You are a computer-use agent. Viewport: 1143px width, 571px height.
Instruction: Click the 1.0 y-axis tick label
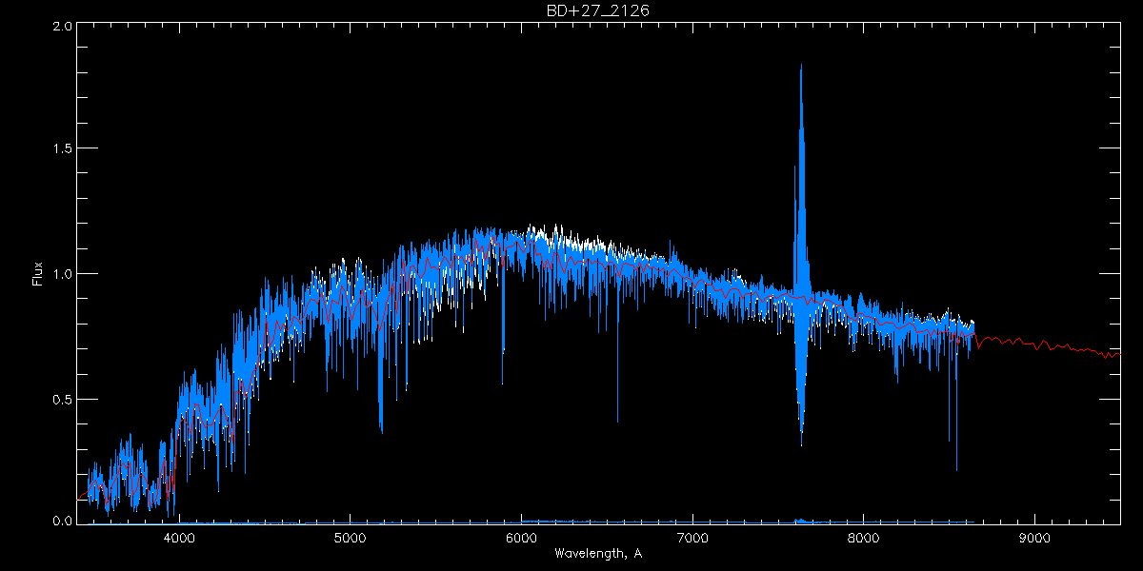(62, 274)
